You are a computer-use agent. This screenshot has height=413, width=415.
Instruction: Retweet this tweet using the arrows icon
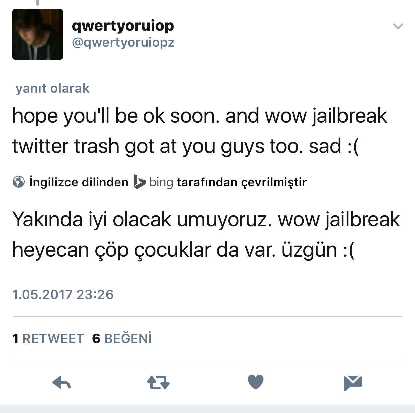point(158,383)
